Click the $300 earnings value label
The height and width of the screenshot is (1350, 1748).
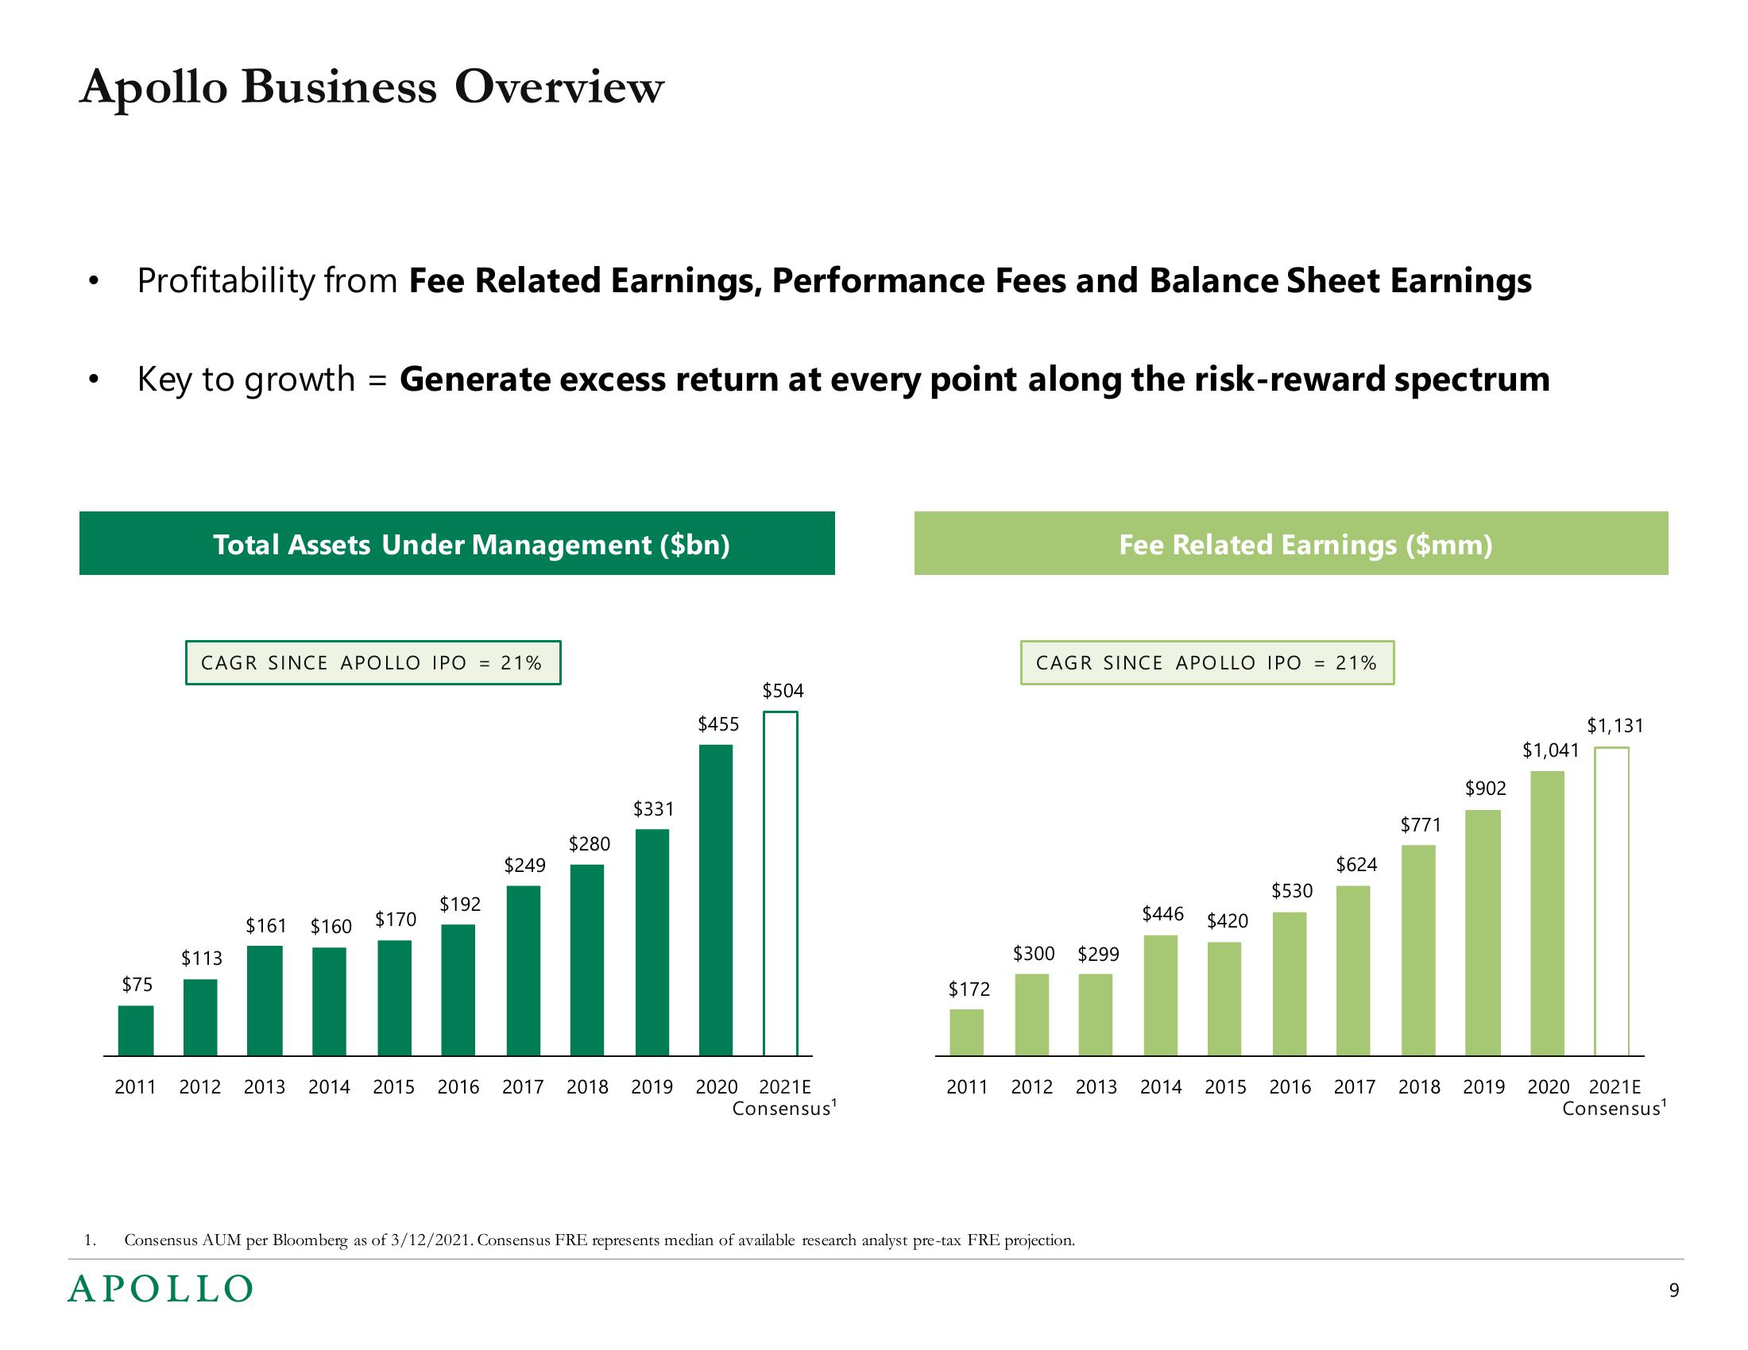(1033, 953)
